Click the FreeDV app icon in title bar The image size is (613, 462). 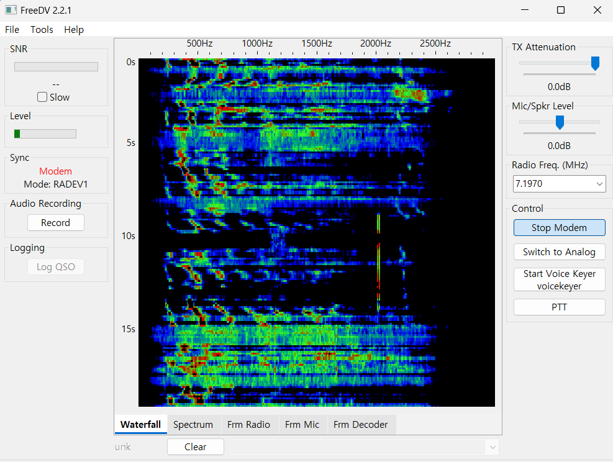click(11, 10)
